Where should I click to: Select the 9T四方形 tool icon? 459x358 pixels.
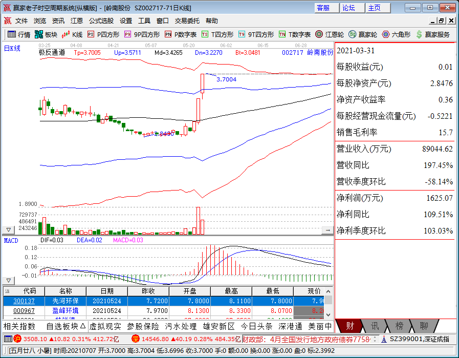point(242,35)
